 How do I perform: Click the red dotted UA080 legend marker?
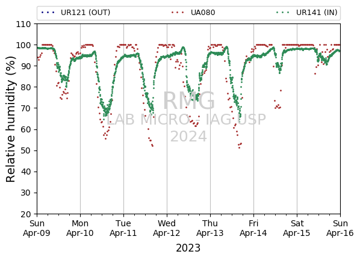(x=178, y=13)
